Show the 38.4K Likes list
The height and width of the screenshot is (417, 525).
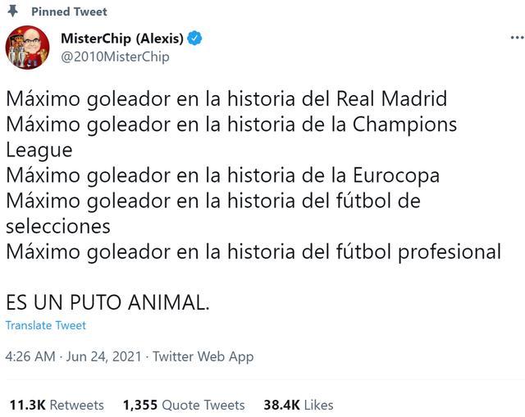298,405
